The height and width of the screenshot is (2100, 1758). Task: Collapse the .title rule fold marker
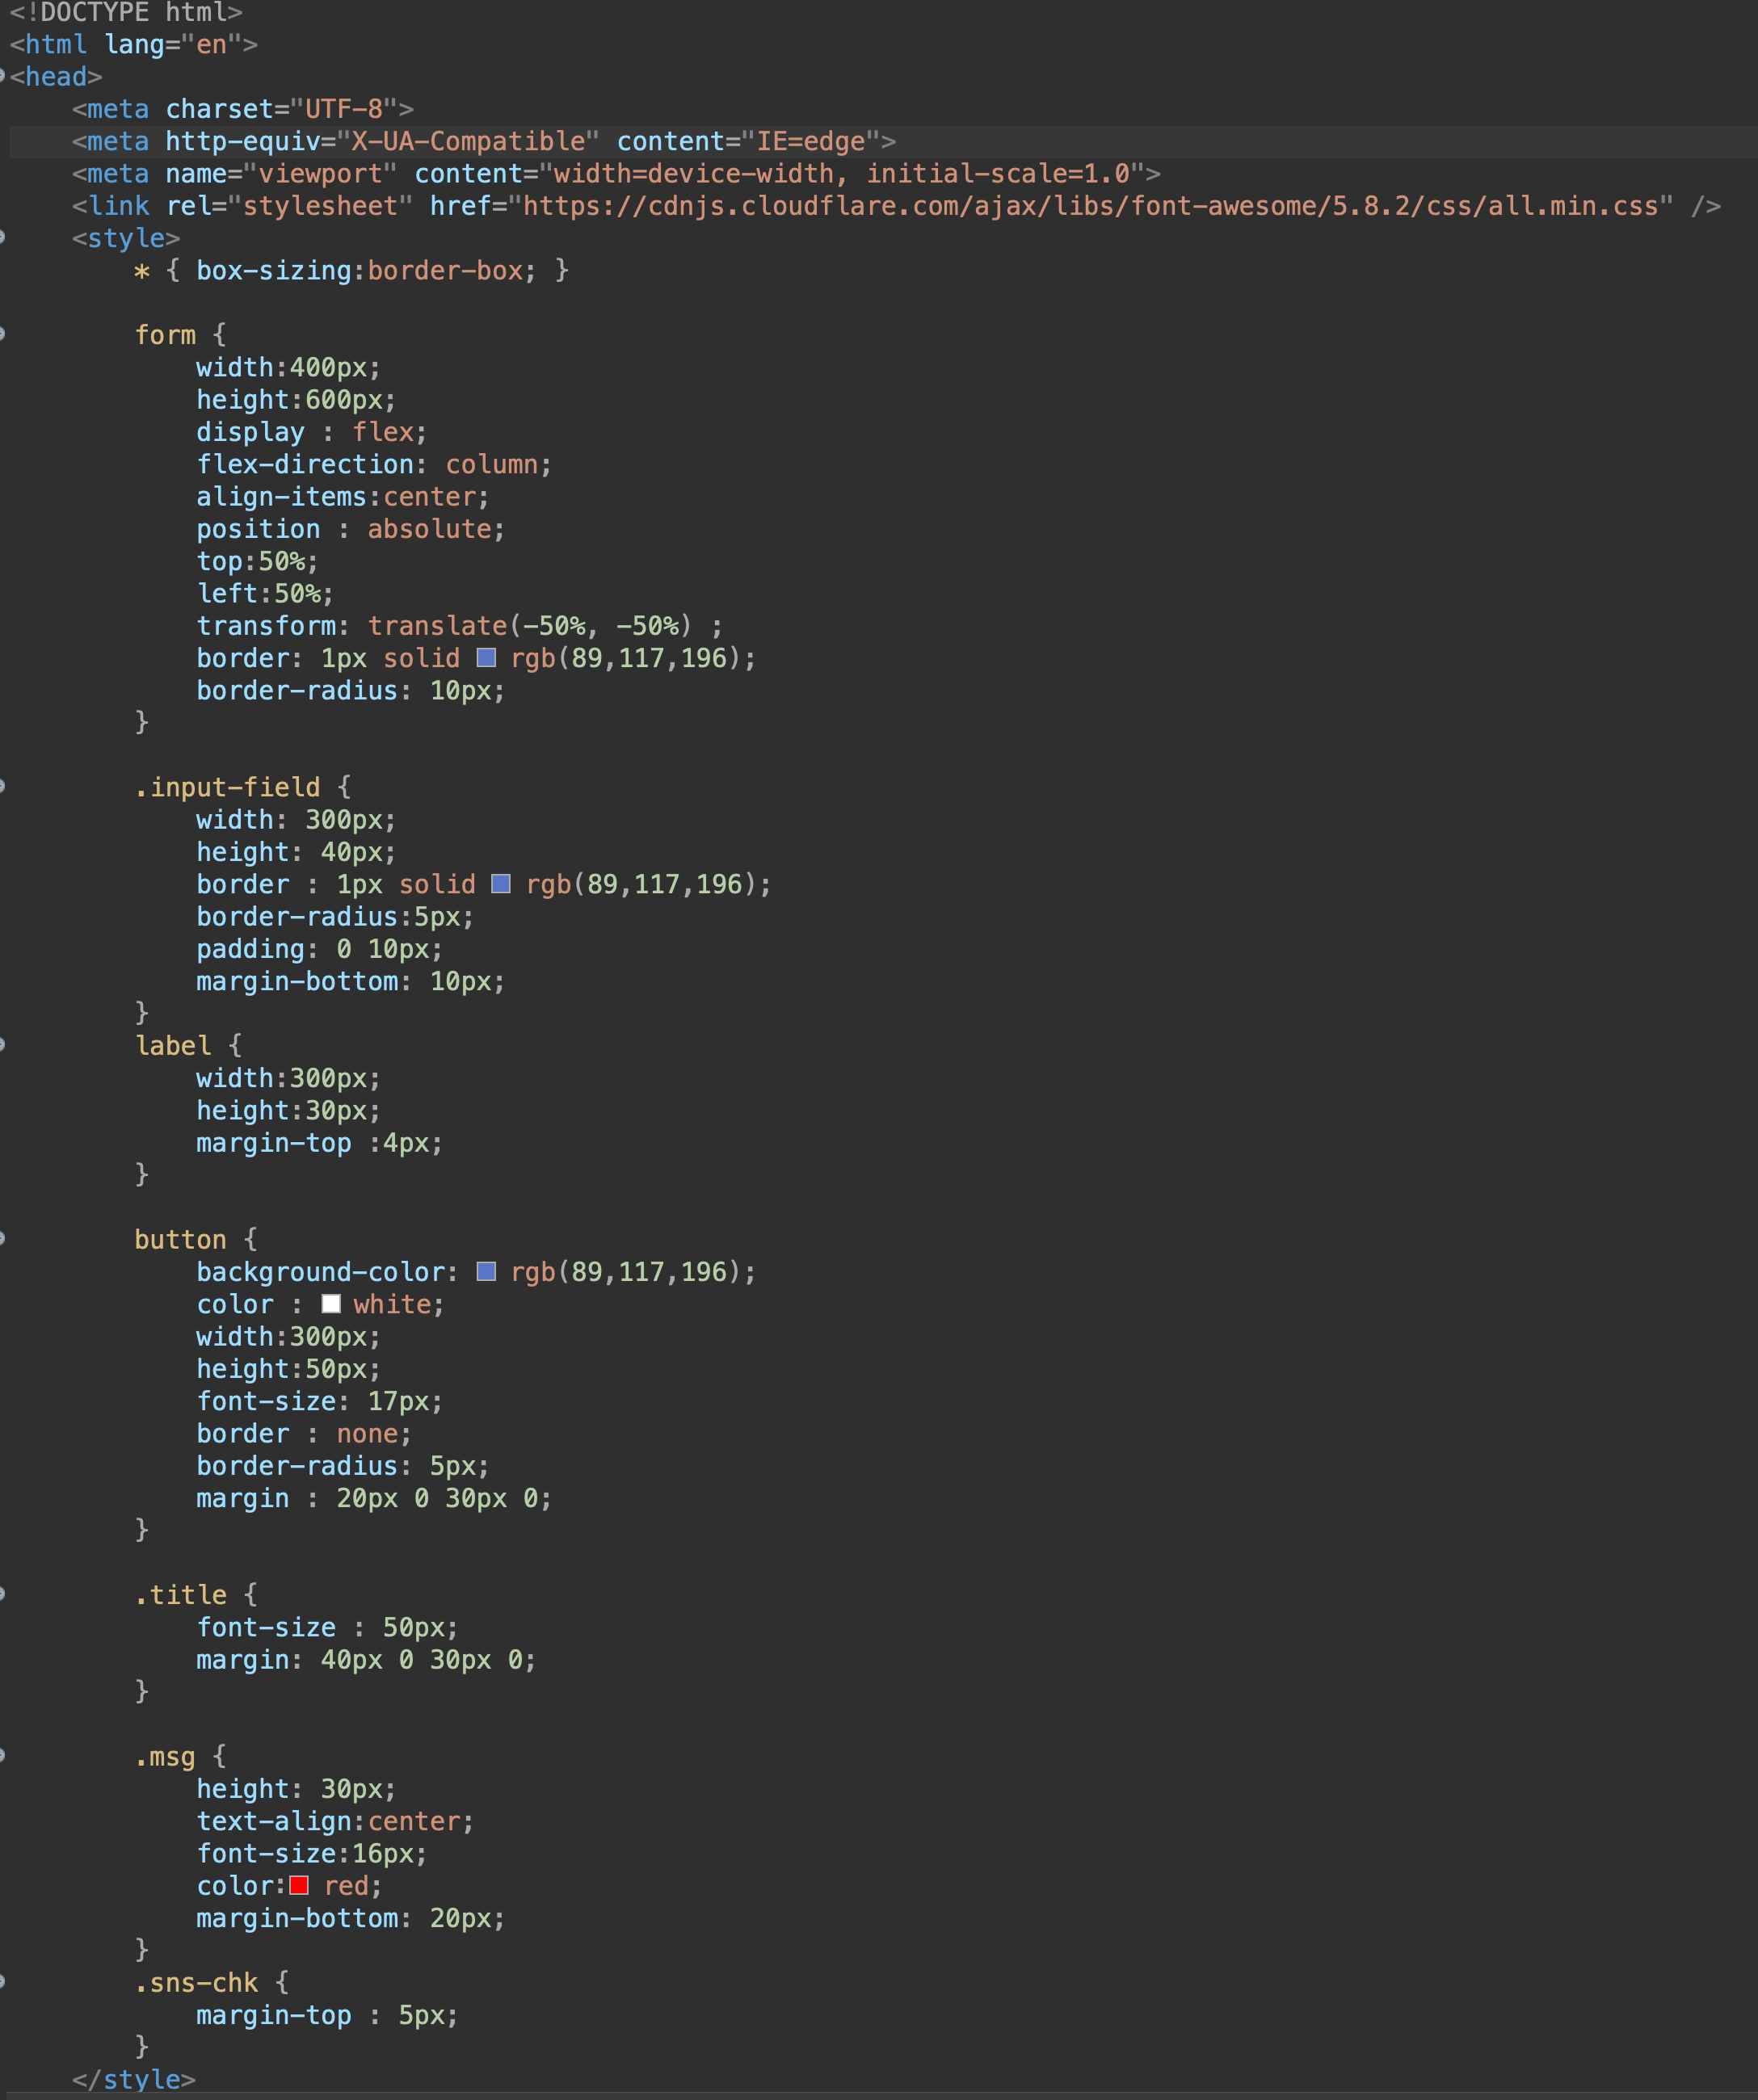coord(3,1594)
